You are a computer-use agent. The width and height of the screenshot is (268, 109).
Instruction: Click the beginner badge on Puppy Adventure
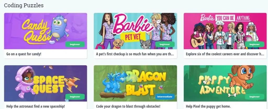[254, 97]
